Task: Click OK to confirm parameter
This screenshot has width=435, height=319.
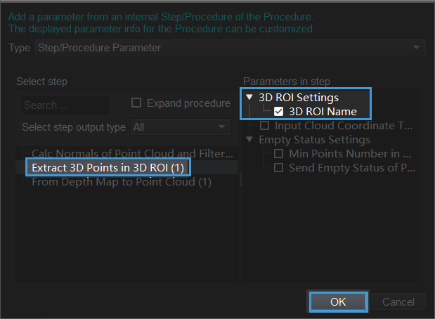Action: click(338, 301)
